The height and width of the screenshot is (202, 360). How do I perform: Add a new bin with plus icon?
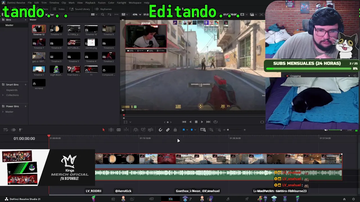coord(26,20)
